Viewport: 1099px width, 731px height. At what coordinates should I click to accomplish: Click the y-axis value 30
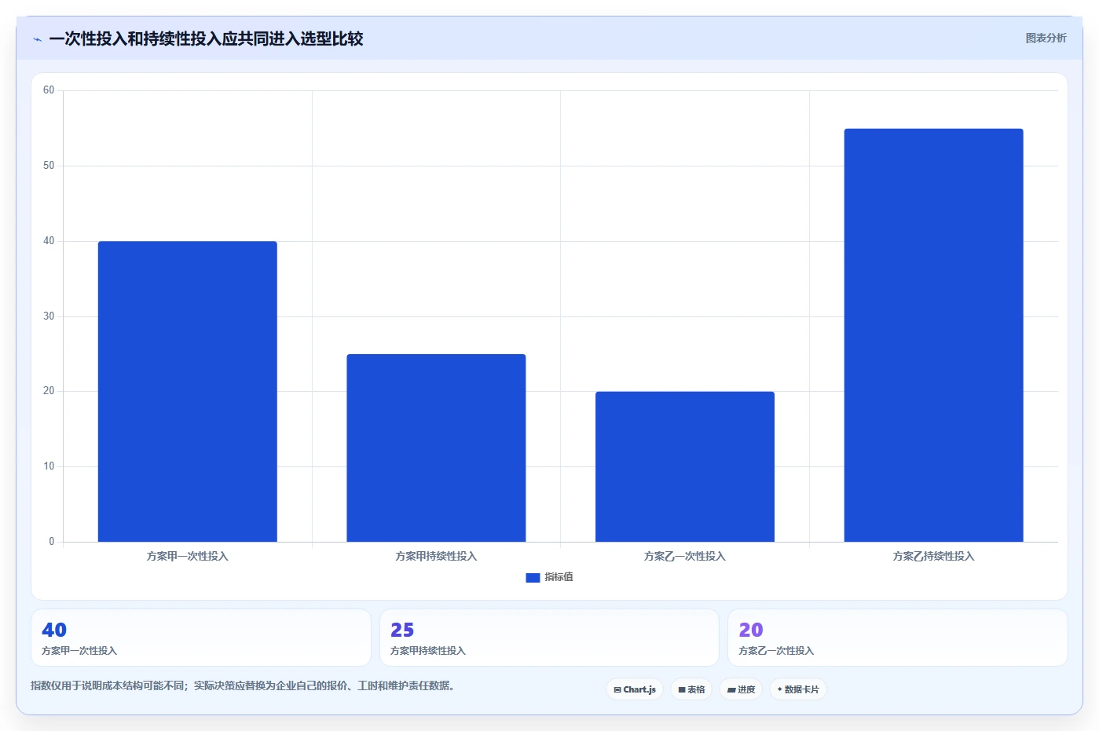49,316
